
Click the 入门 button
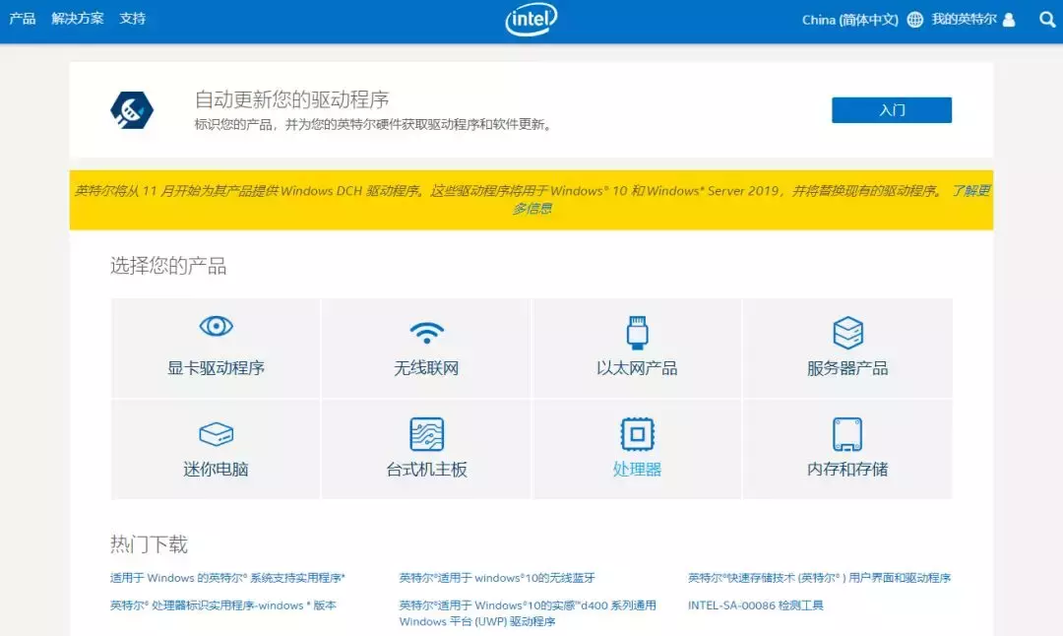point(892,110)
